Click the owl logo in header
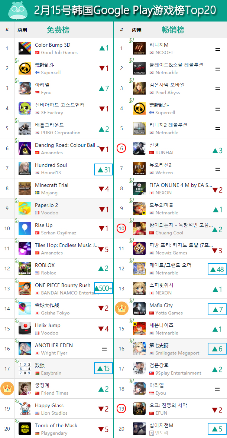Screen dimensions: 227x438 click(x=18, y=10)
